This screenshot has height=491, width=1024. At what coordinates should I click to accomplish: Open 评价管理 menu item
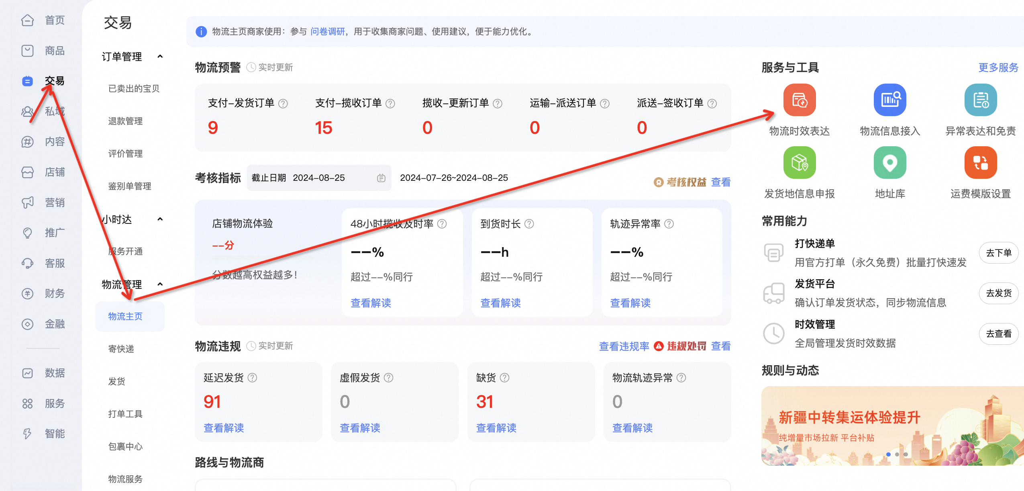coord(125,153)
